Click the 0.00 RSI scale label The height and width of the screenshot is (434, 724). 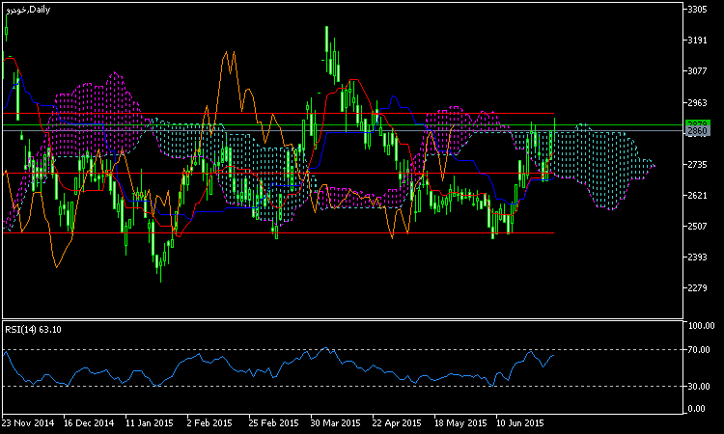pos(697,409)
